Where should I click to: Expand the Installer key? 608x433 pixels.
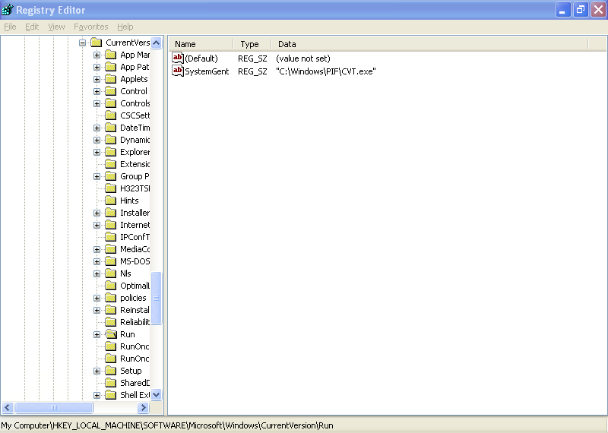(97, 213)
